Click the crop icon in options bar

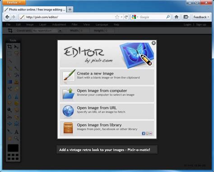(x=10, y=31)
